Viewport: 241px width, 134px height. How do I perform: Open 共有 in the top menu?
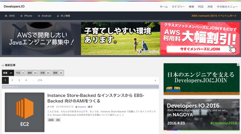[210, 7]
